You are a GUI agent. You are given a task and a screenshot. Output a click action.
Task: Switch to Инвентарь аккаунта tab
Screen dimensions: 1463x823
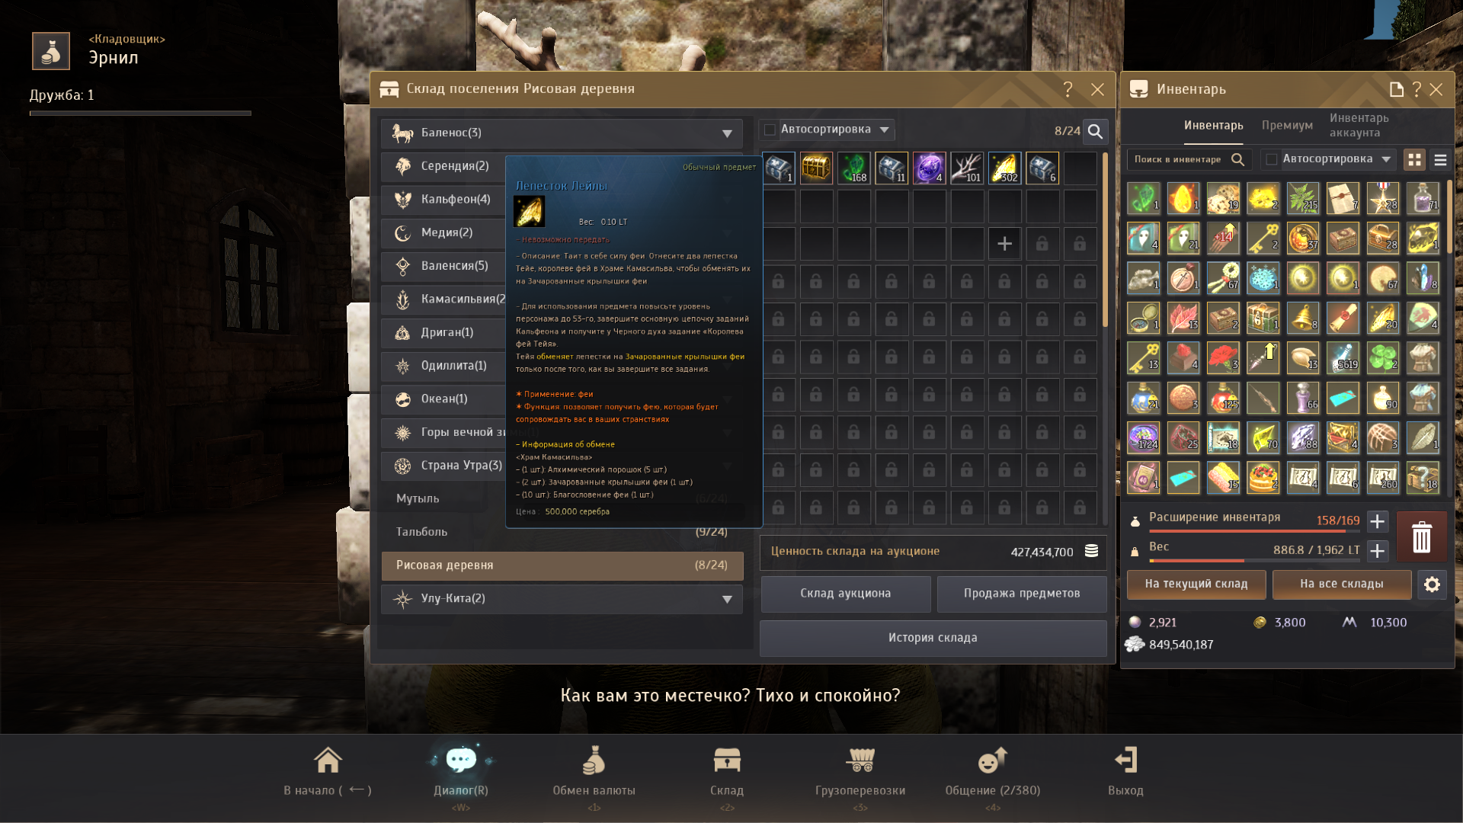coord(1359,125)
